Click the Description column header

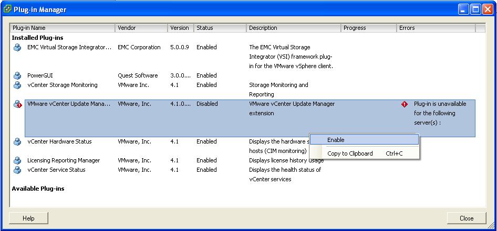point(293,28)
